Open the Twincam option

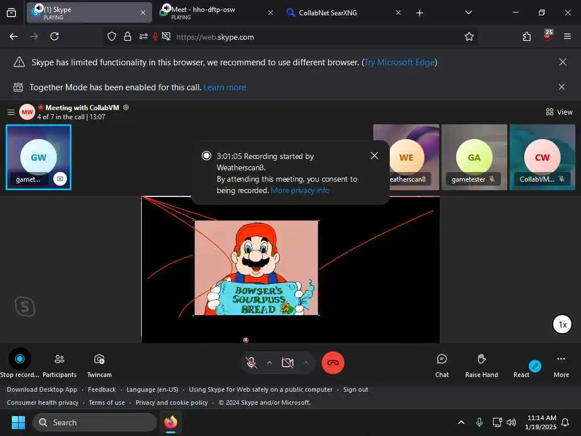coord(99,364)
